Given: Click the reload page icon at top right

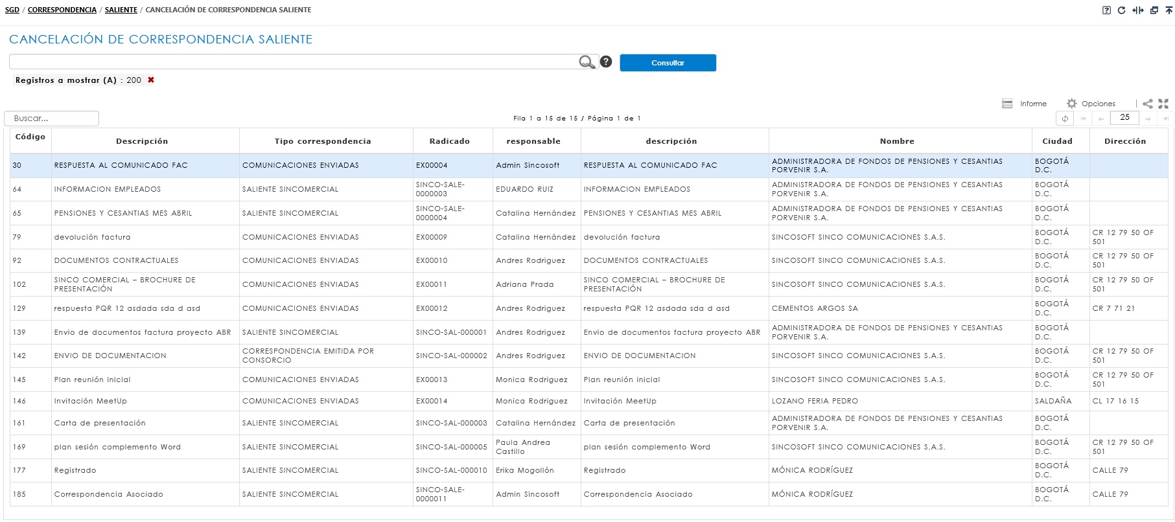Looking at the screenshot, I should 1122,10.
